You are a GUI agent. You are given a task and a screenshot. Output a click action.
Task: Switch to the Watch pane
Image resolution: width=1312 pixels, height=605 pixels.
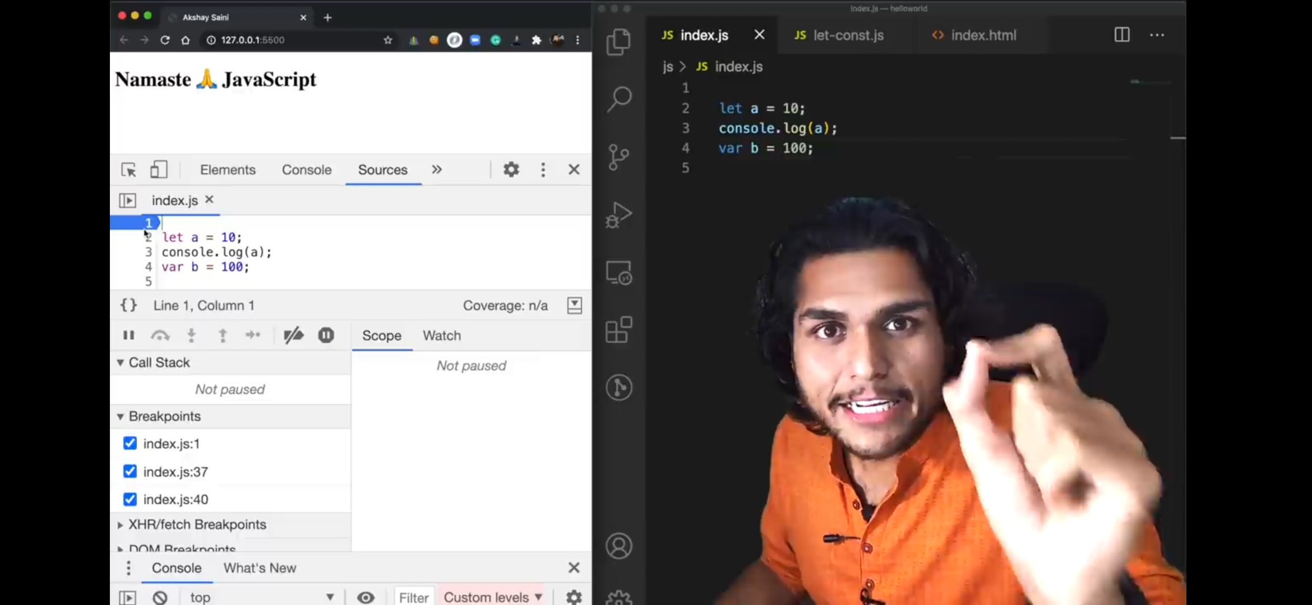(x=441, y=336)
